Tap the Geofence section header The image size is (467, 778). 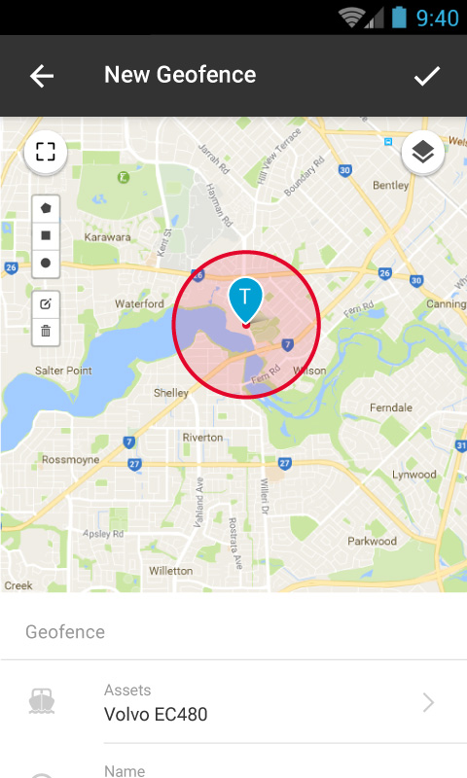click(x=65, y=631)
